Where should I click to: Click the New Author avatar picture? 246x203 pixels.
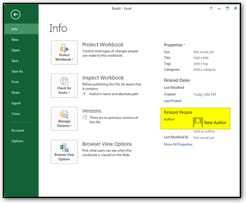198,122
